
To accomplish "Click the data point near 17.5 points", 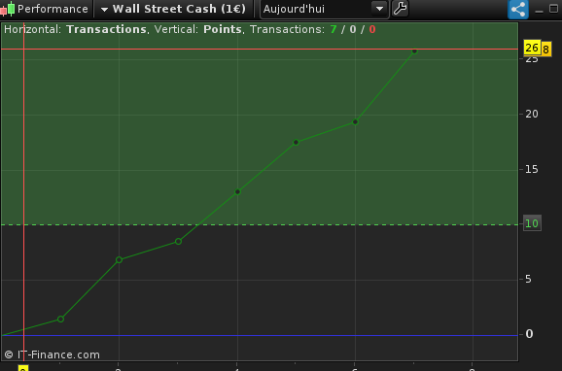I will click(x=296, y=143).
